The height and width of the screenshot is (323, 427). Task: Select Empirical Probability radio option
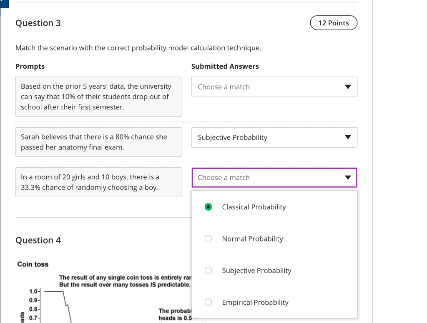coord(208,302)
